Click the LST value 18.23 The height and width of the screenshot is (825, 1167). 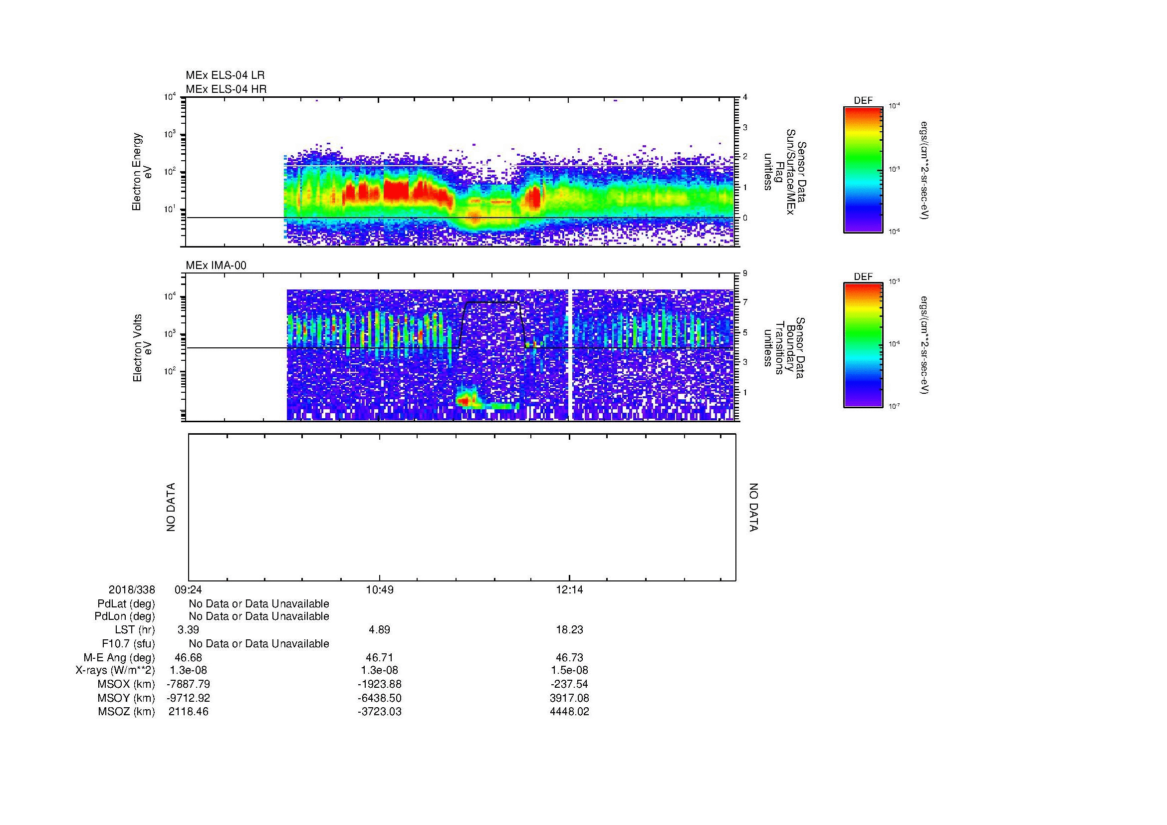570,630
